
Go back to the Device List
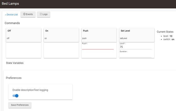pos(11,15)
